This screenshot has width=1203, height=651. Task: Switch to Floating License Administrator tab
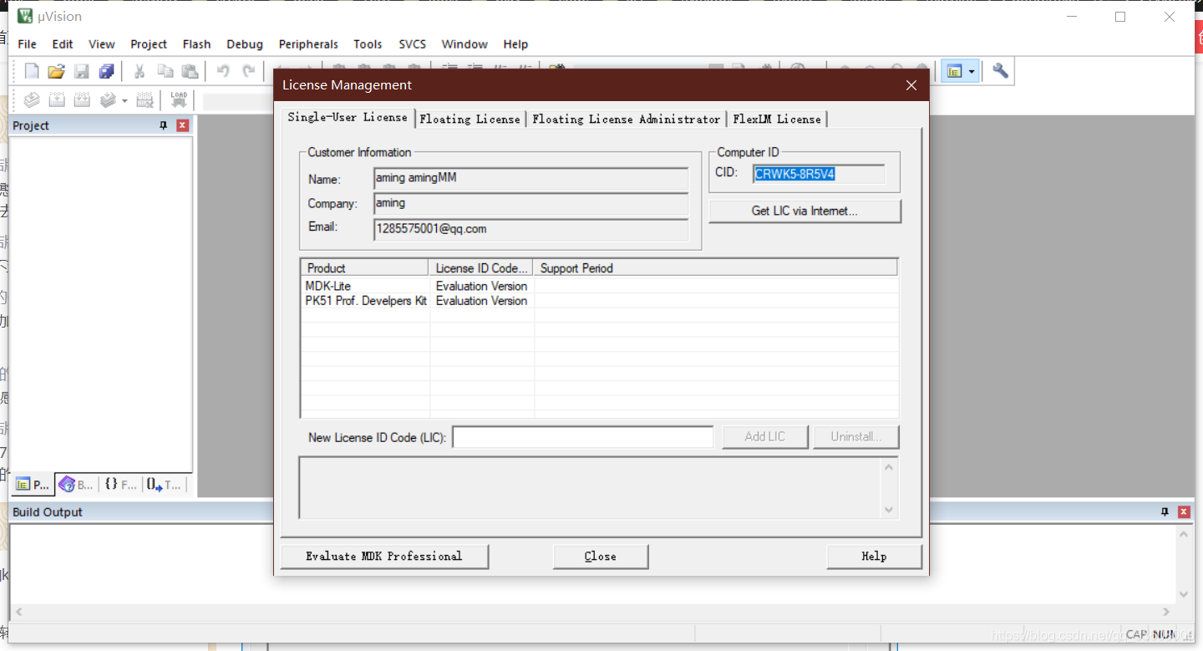pos(627,119)
